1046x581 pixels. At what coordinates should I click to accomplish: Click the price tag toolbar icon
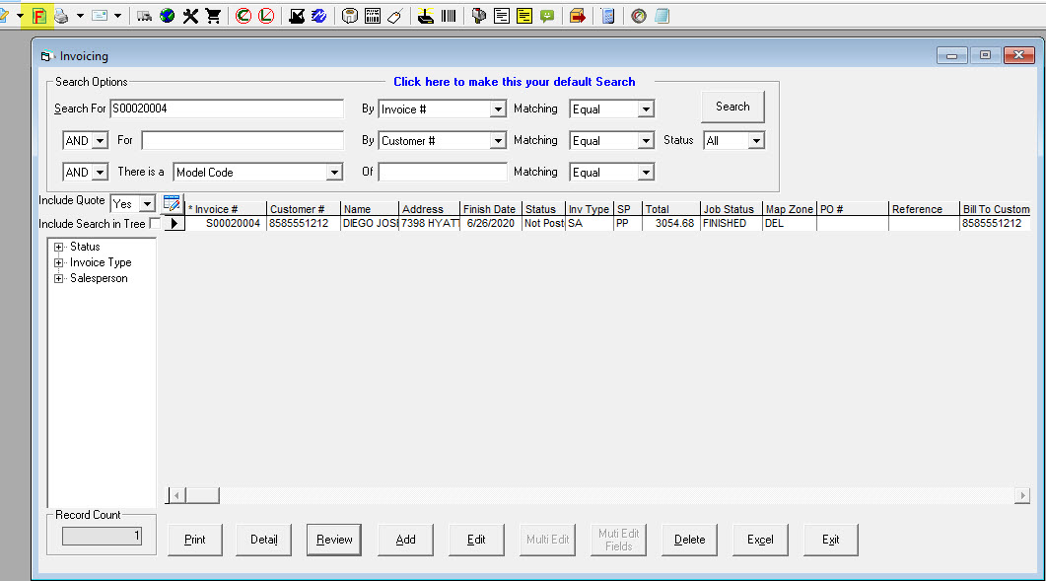[393, 16]
